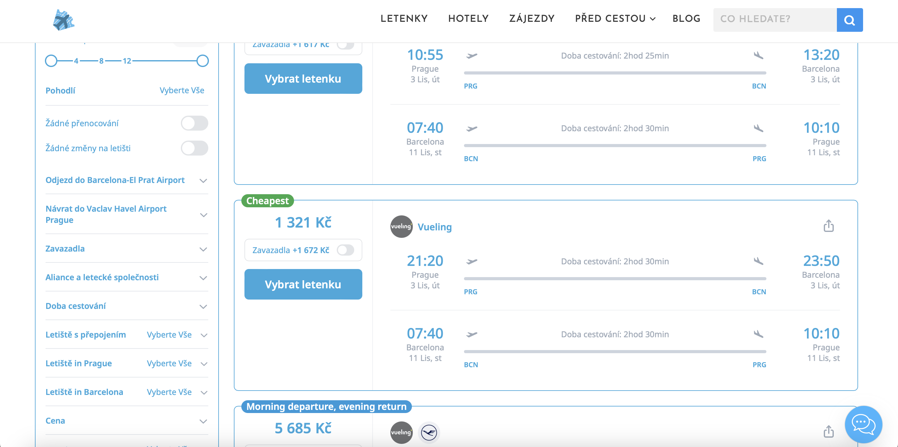
Task: Click the Vueling logo in 5 685 Kč offer
Action: (401, 432)
